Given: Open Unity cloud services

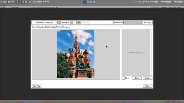Looking at the screenshot, I should click(145, 2).
